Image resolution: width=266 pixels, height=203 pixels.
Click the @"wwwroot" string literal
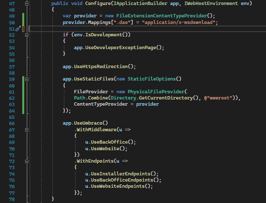coord(218,98)
